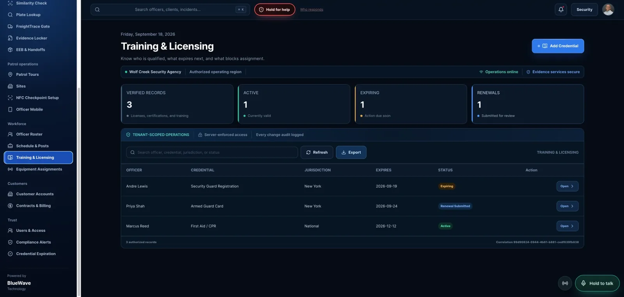Follow the Who responds link
This screenshot has height=297, width=624.
(x=312, y=10)
